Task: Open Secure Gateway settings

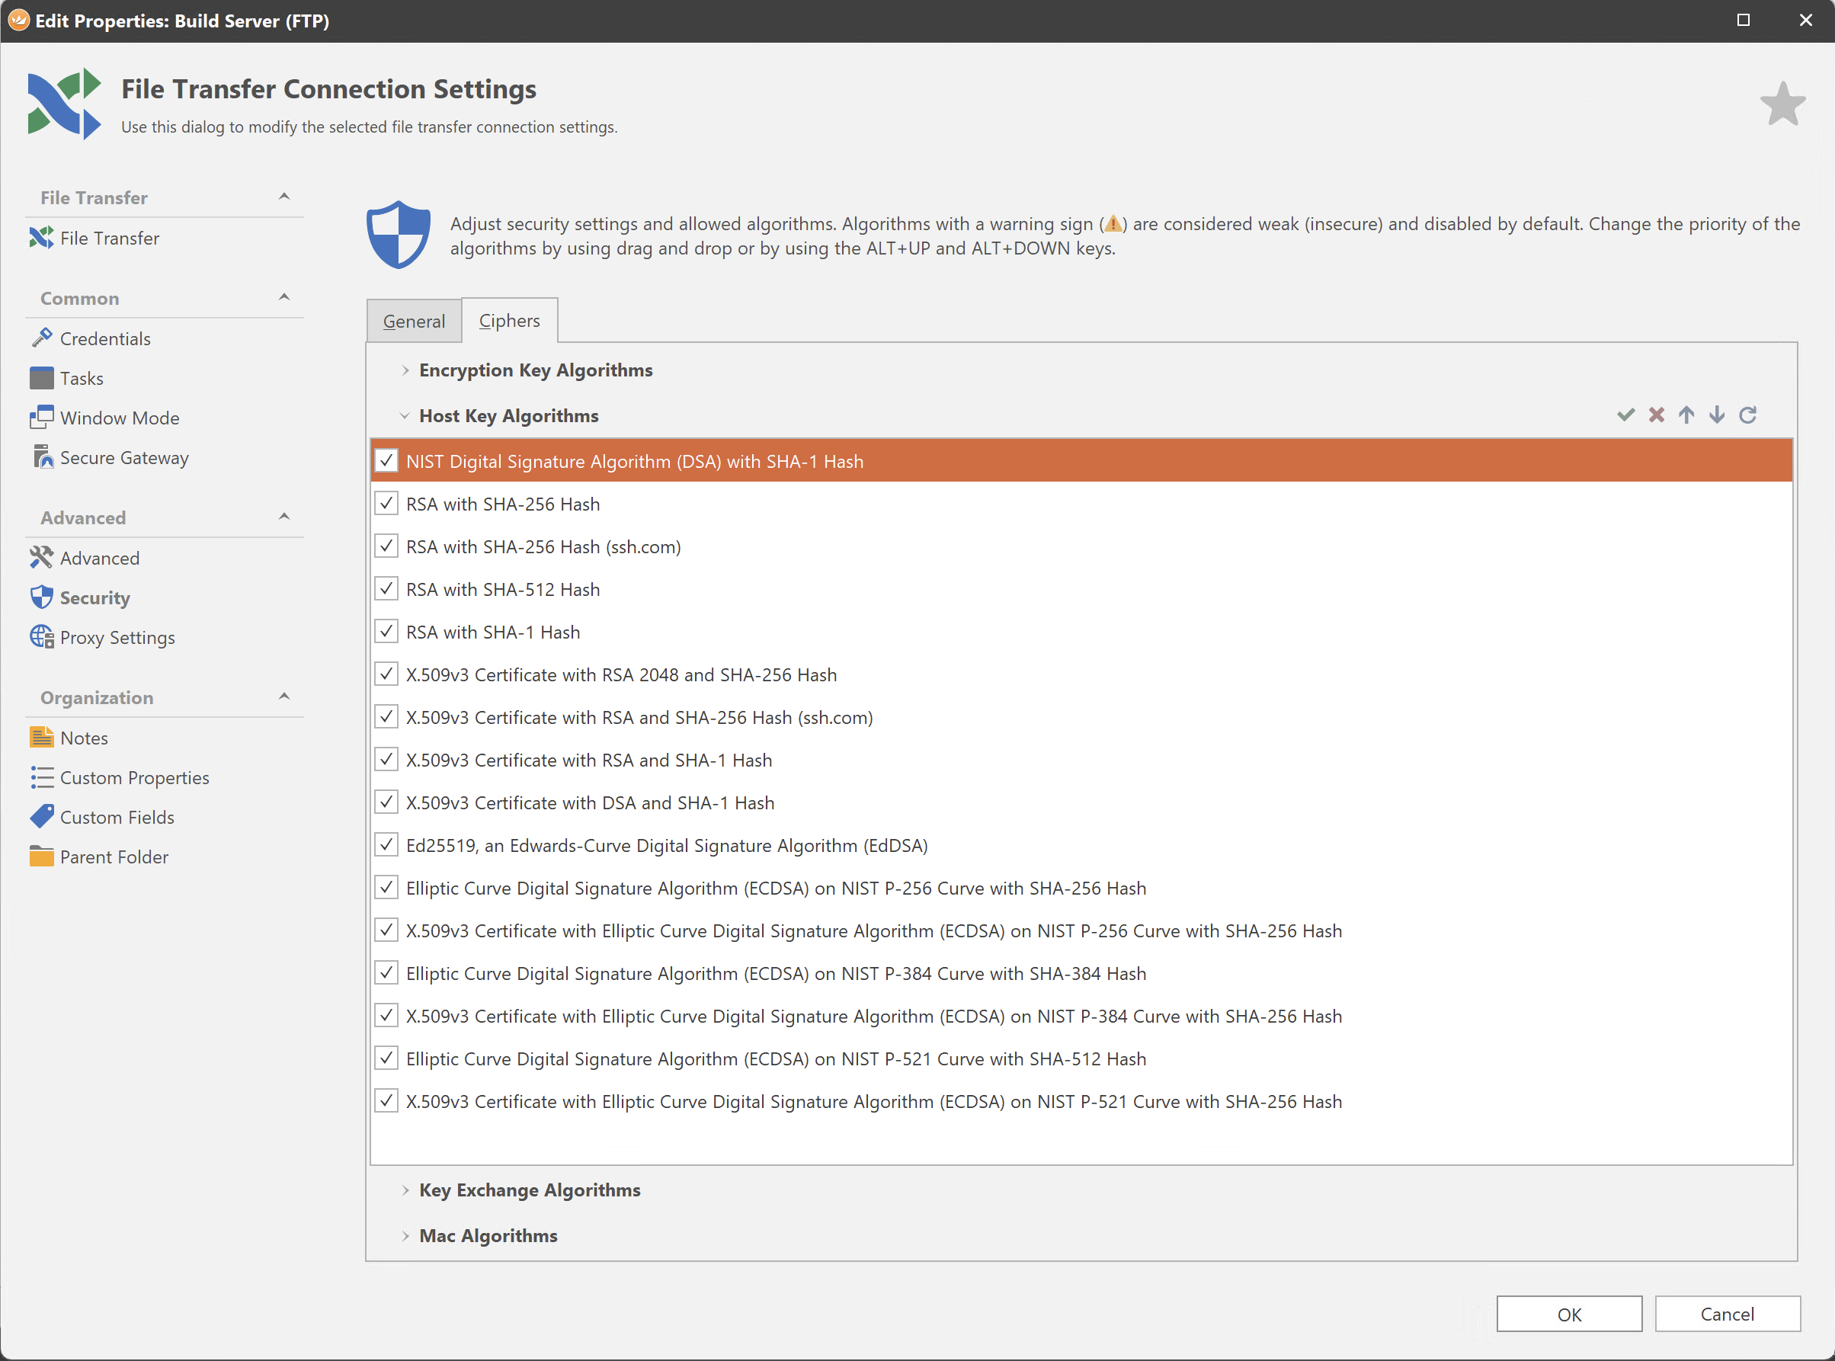Action: (x=123, y=457)
